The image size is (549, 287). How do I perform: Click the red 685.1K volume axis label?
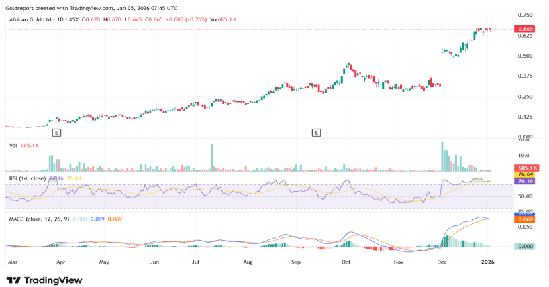point(524,168)
